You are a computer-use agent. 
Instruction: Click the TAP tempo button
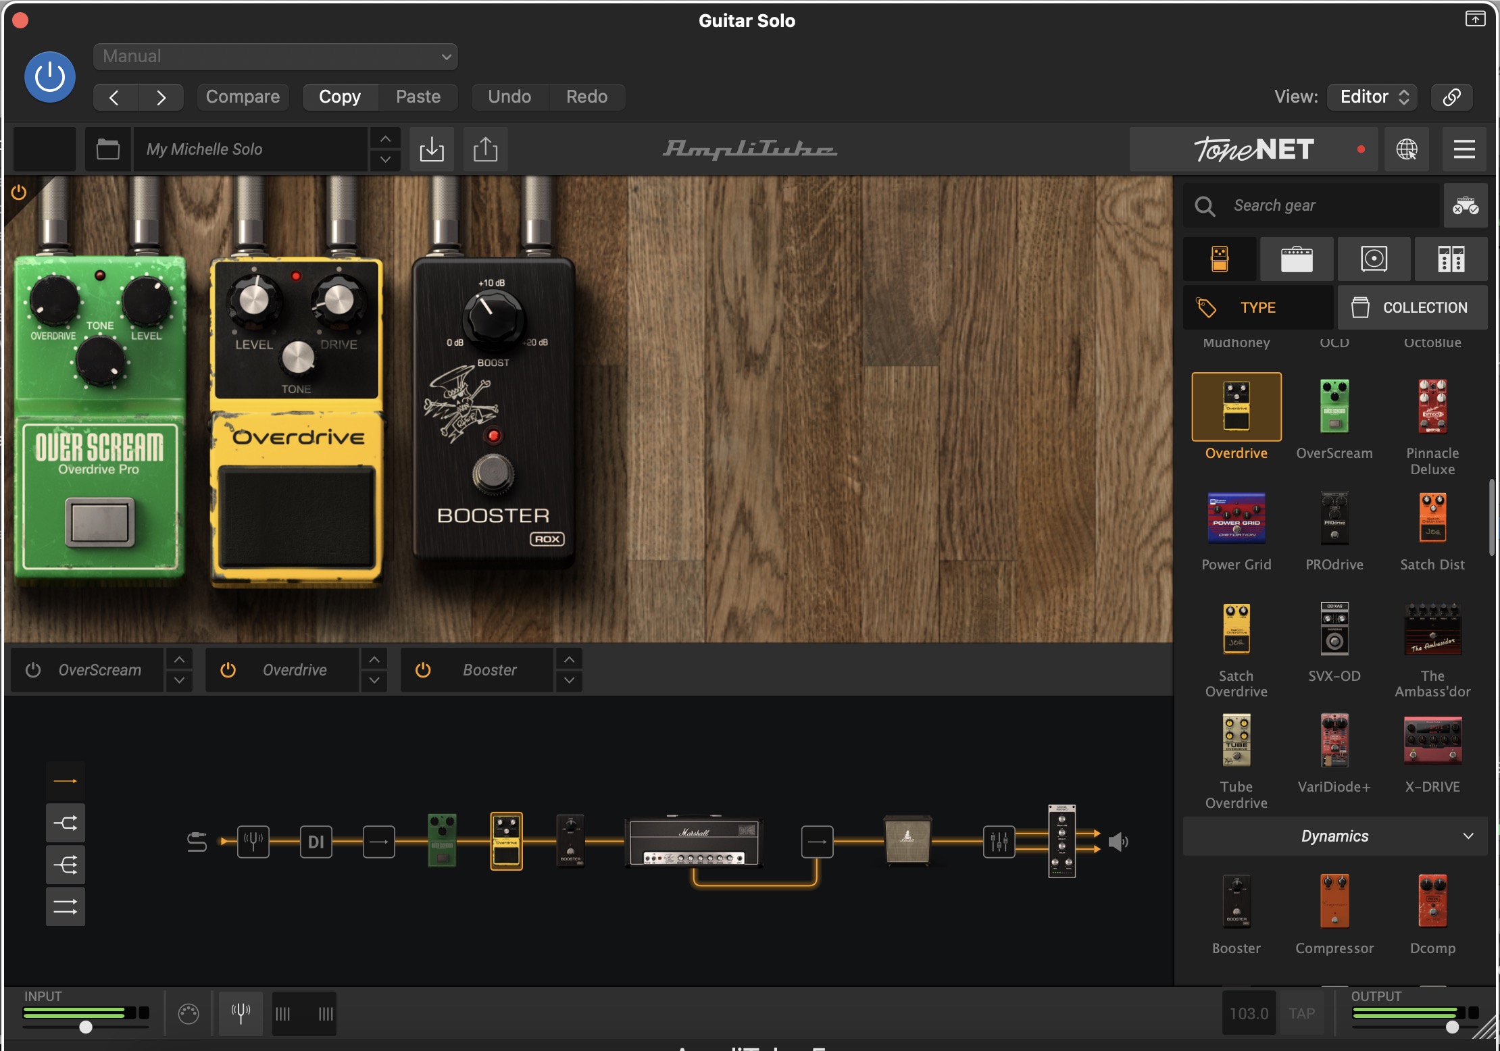(1301, 1014)
